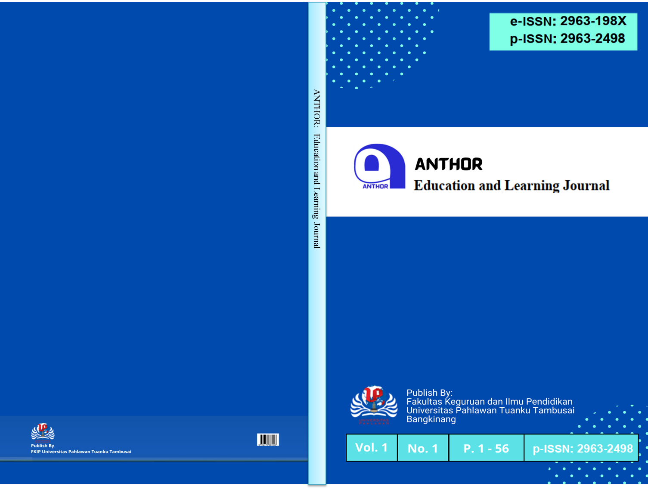Screen dimensions: 648x489
Task: Toggle the p-ISSN: 2963-2498 banner at bottom
Action: tap(581, 448)
